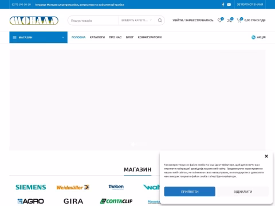Click Увійти / Зареєструватись link
This screenshot has height=206, width=275.
coord(193,20)
